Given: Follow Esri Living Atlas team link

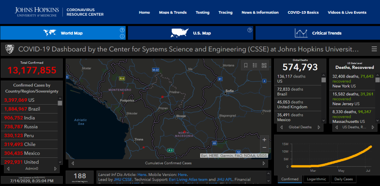Looking at the screenshot, I should pos(188,180).
